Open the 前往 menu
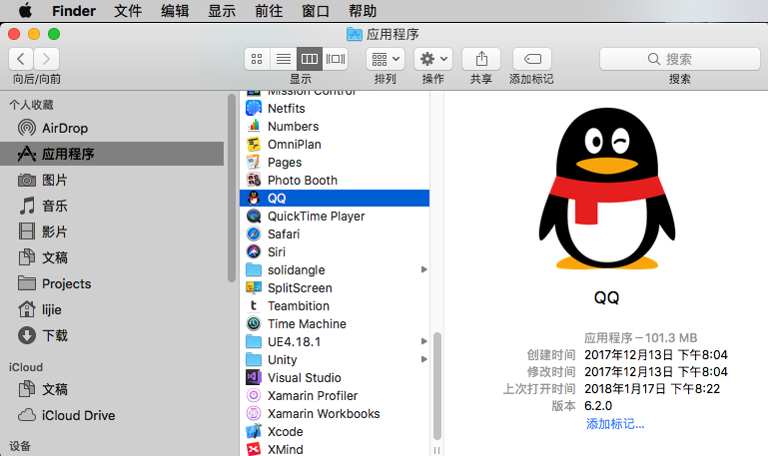The height and width of the screenshot is (456, 768). pyautogui.click(x=269, y=11)
